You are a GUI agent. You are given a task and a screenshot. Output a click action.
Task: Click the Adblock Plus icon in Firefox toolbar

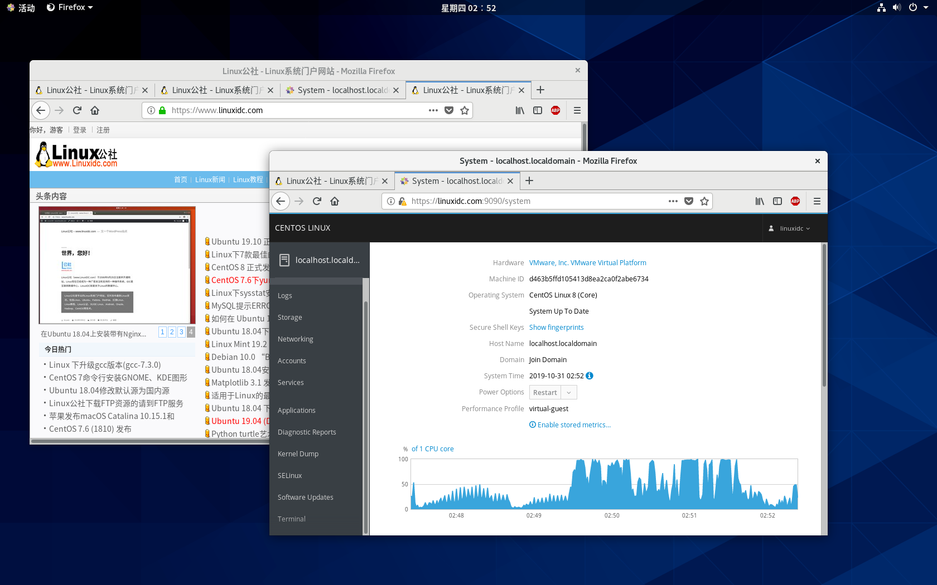pyautogui.click(x=795, y=201)
